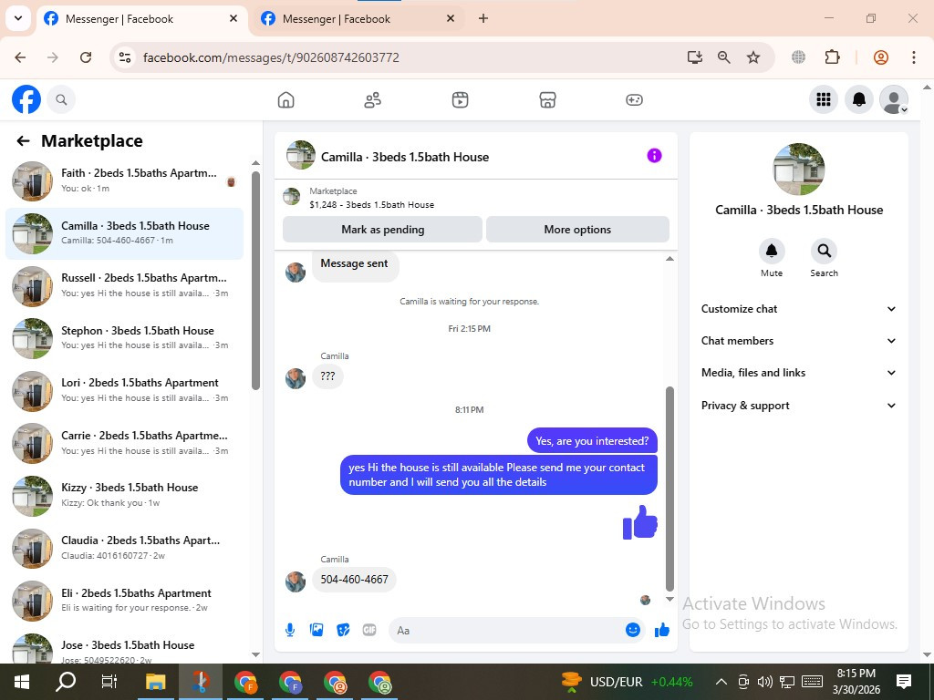Click the large thumbs-up sent in chat
The width and height of the screenshot is (934, 700).
point(639,522)
